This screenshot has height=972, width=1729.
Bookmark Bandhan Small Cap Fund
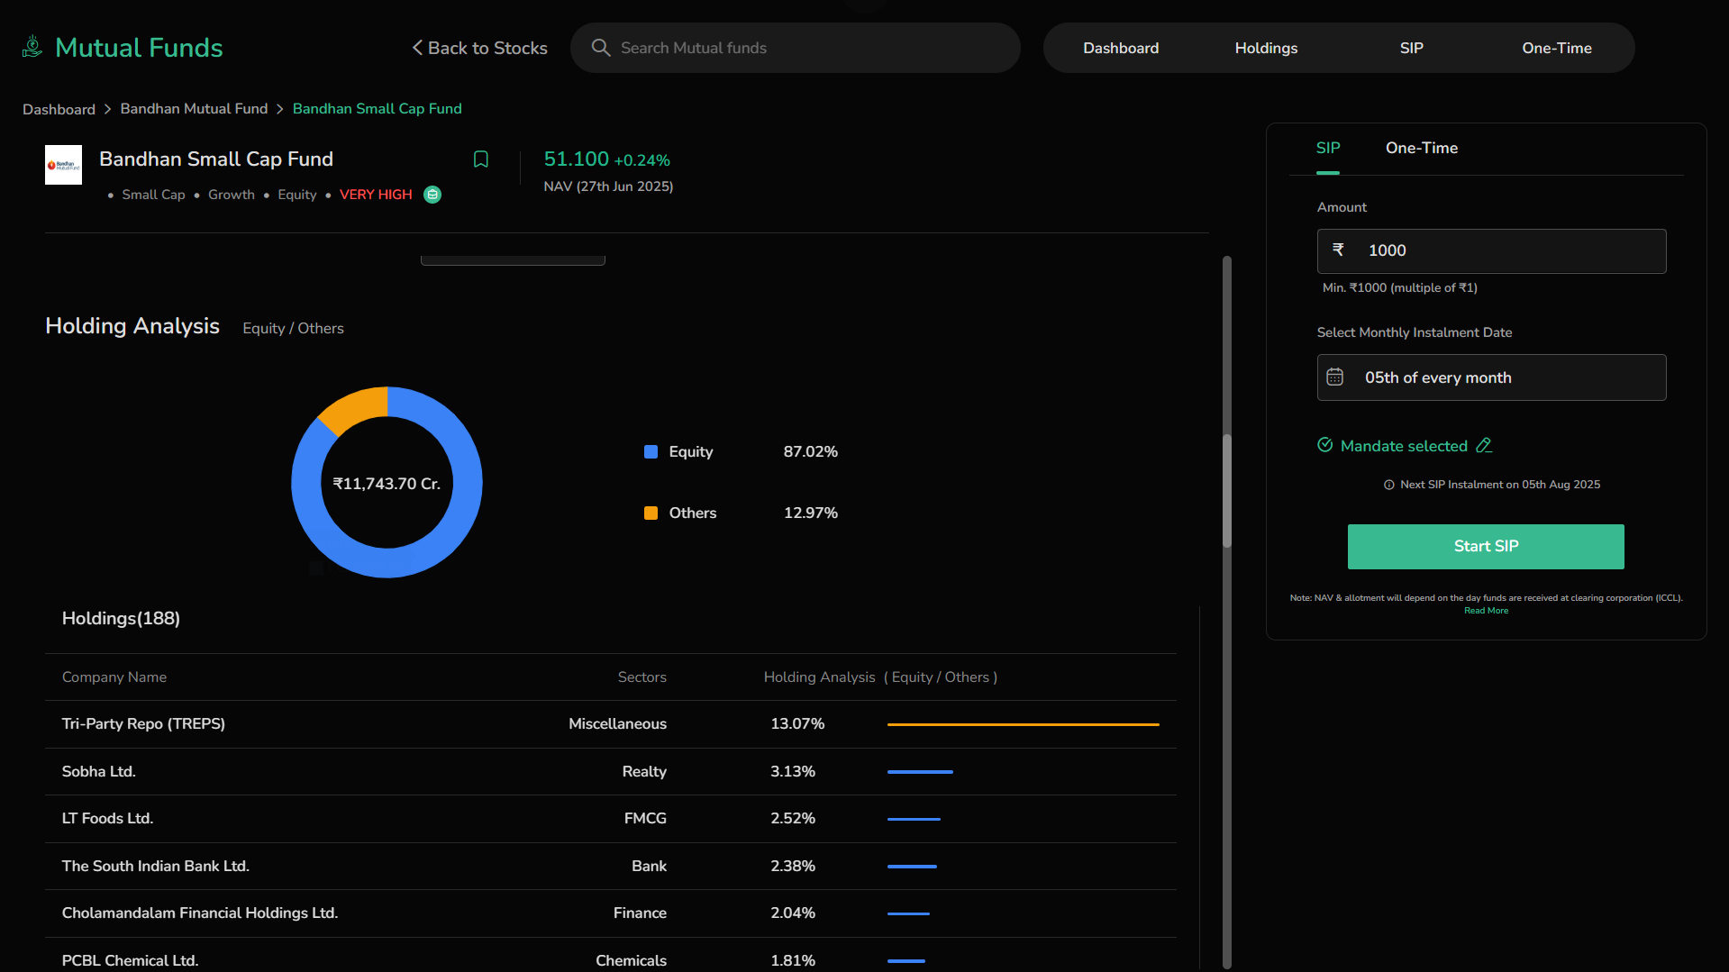(481, 159)
